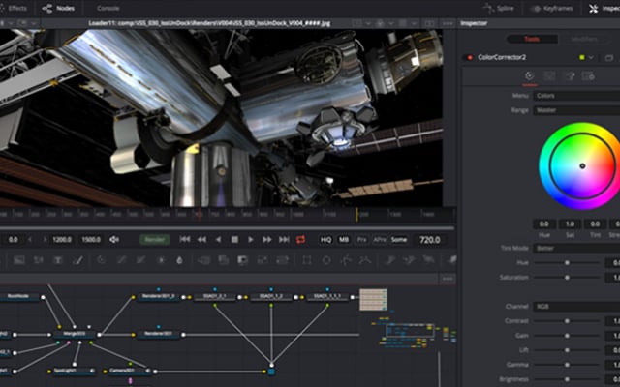Click the Tint value field under the wheel
This screenshot has height=387, width=620.
tap(595, 224)
